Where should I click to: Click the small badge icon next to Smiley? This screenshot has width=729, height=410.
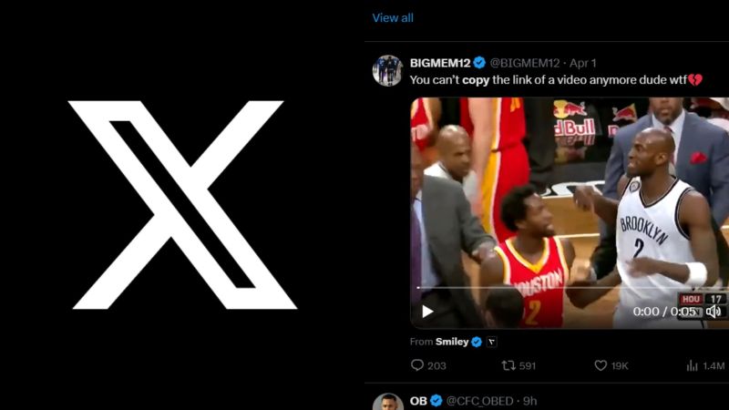[491, 343]
